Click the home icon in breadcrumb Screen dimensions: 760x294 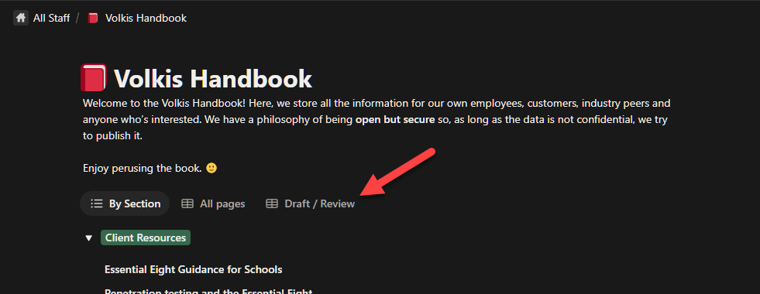(x=21, y=19)
